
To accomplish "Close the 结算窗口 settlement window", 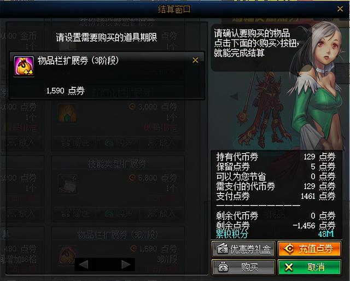I will point(340,9).
